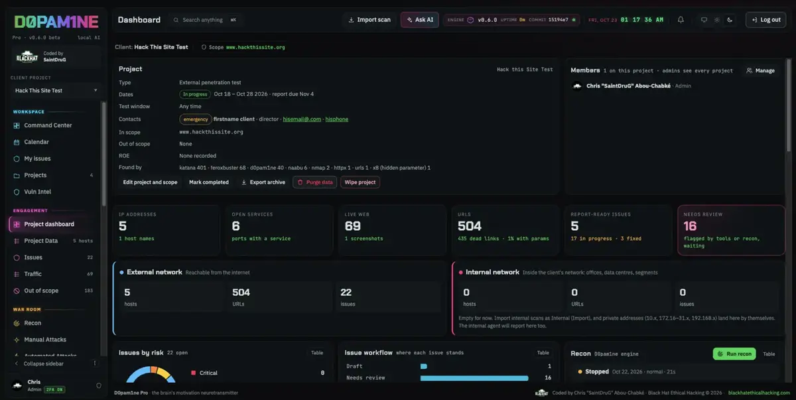Viewport: 796px width, 400px height.
Task: Click the Purge data button
Action: tap(315, 182)
